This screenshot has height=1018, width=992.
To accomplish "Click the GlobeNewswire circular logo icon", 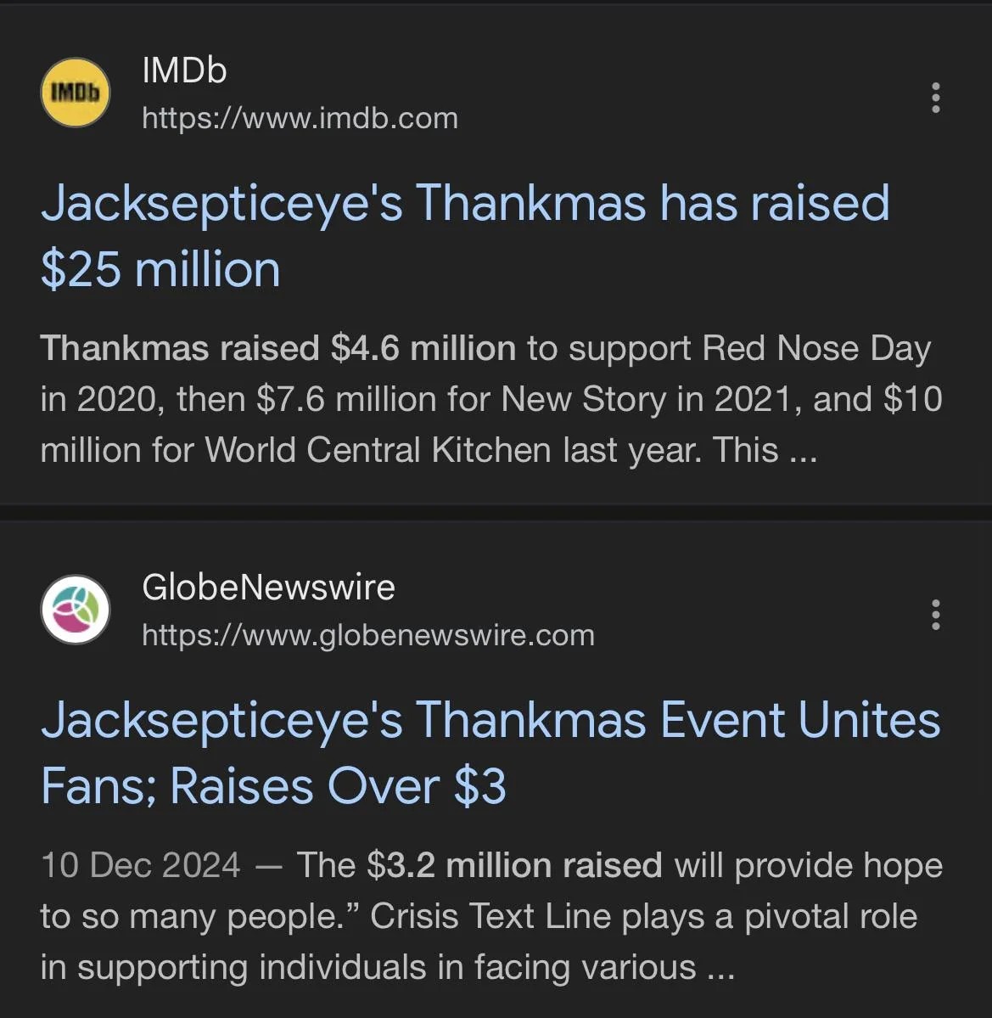I will coord(76,610).
